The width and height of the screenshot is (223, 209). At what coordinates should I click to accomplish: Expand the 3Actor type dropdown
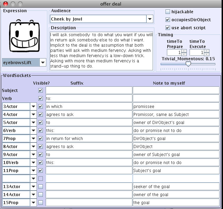[33, 107]
